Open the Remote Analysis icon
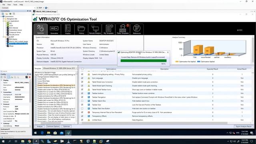This screenshot has width=256, height=144. [95, 29]
